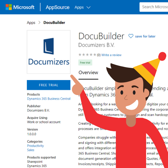Click the DocuBuilder breadcrumb text
The image size is (168, 168).
(54, 23)
